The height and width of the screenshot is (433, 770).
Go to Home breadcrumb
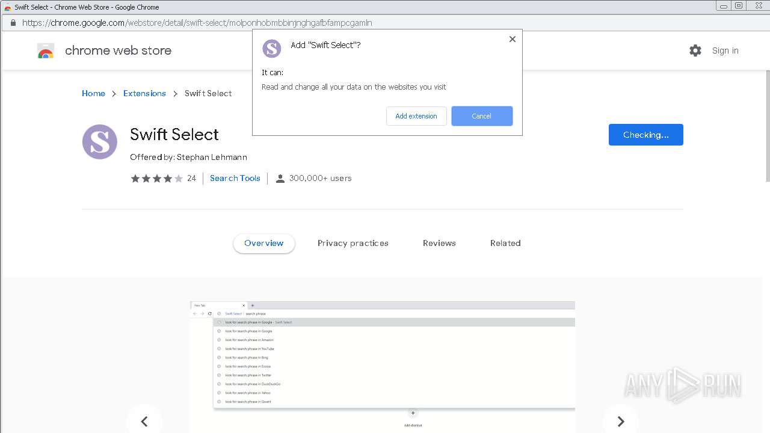(93, 93)
